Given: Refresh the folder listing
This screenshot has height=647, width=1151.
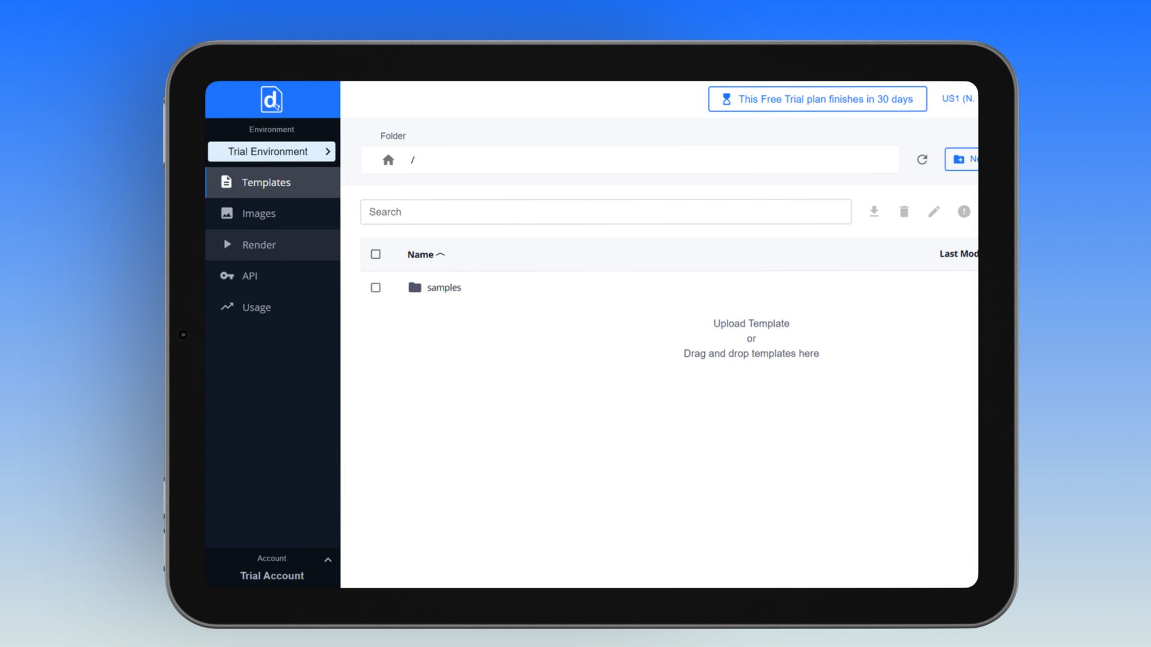Looking at the screenshot, I should coord(922,159).
